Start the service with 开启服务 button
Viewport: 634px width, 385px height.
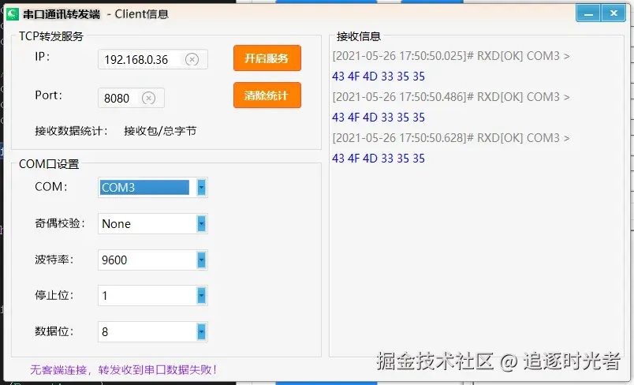[267, 58]
